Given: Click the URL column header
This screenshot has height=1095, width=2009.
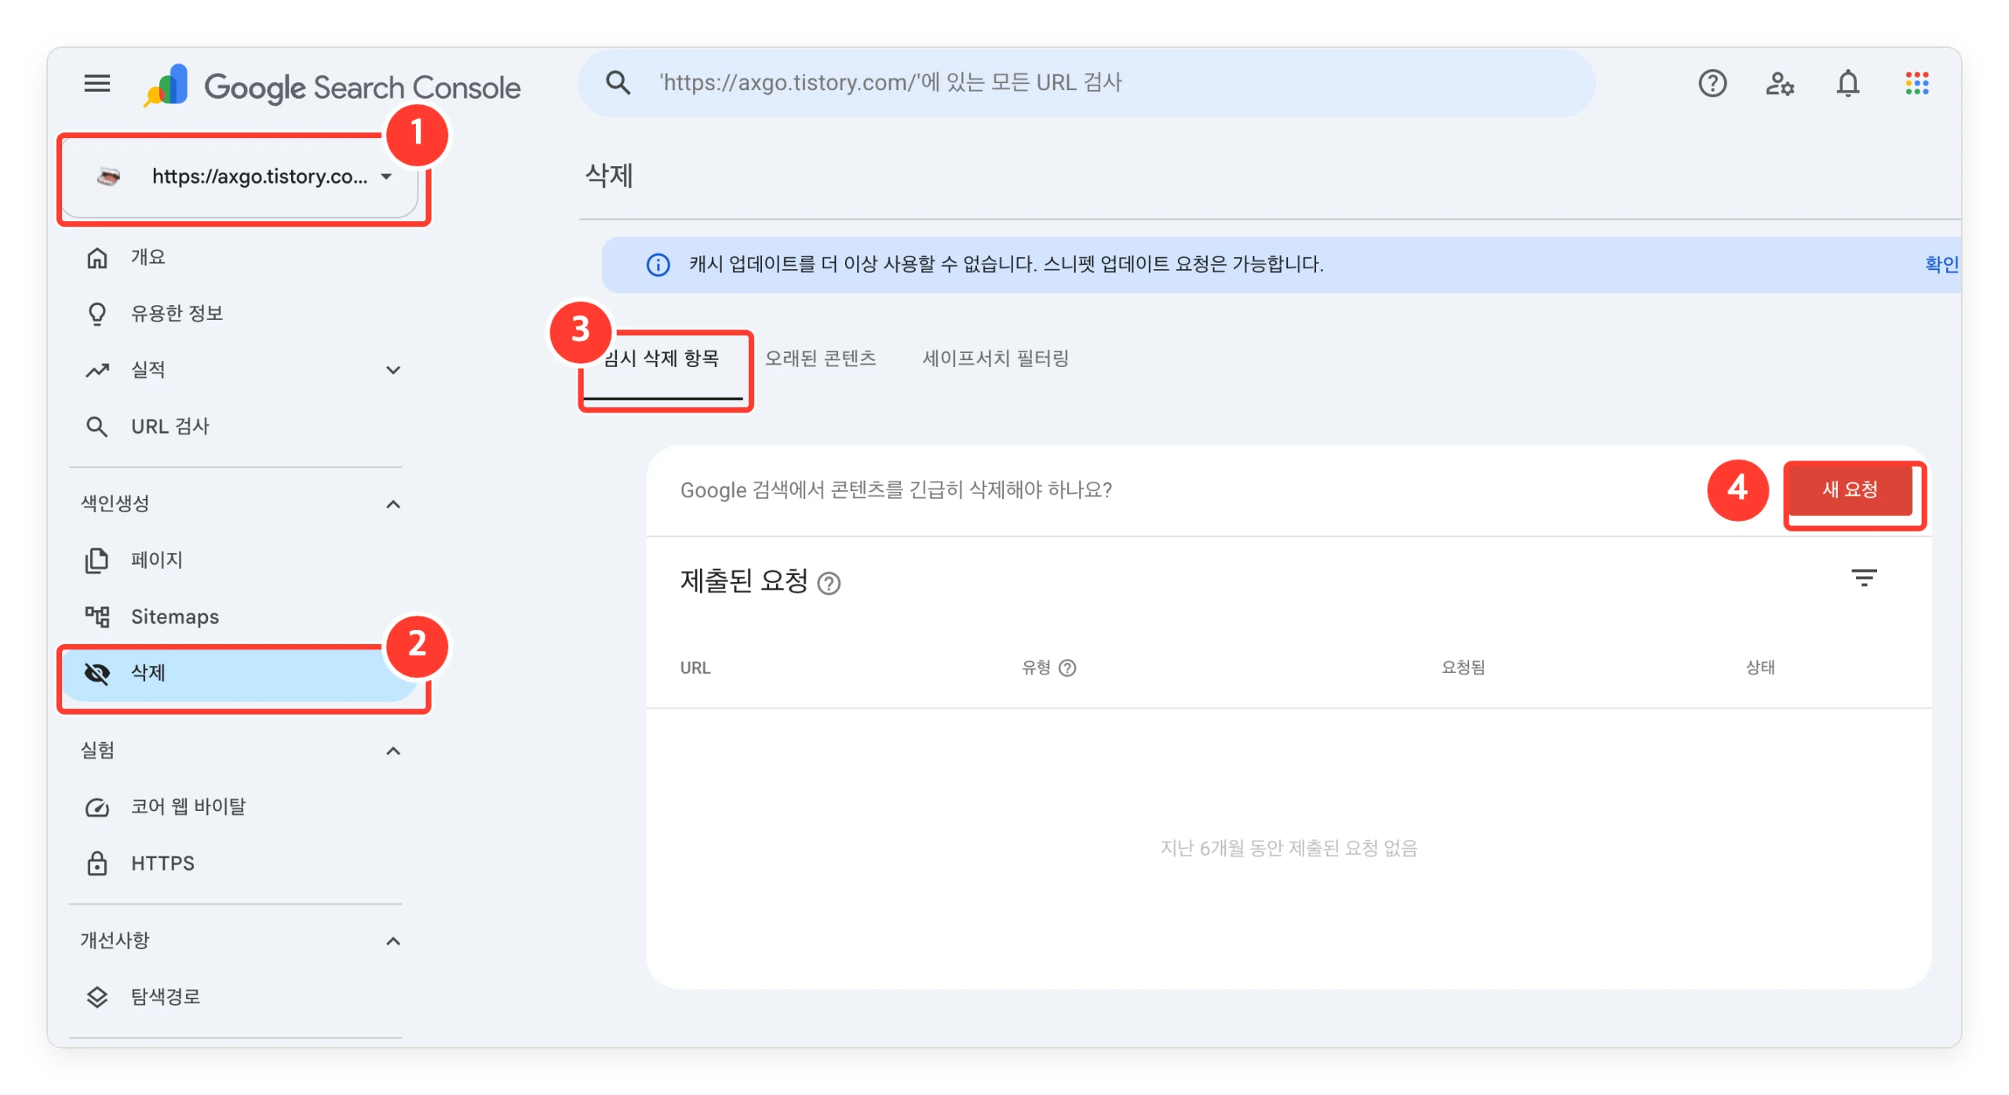Looking at the screenshot, I should 695,668.
